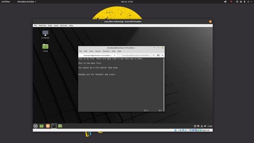Click the vim 'All' status indicator

(x=160, y=110)
